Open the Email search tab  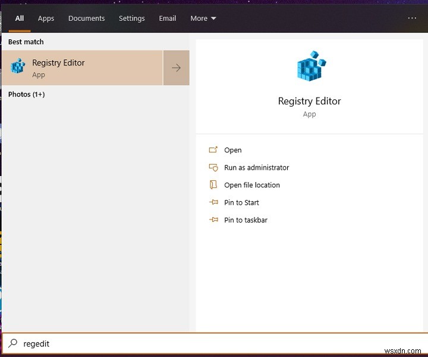coord(168,18)
